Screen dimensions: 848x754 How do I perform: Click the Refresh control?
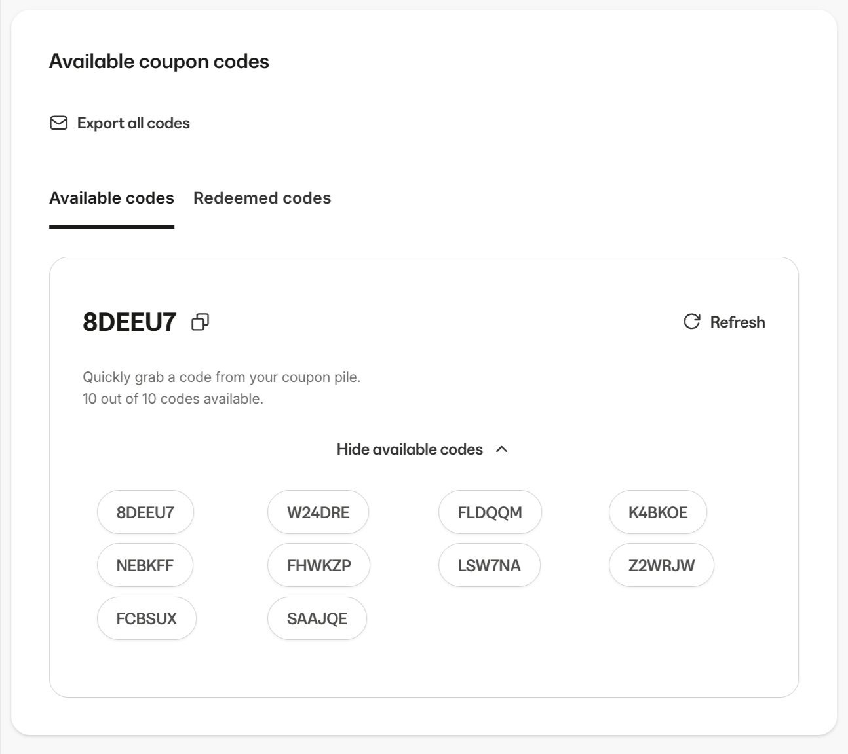(x=737, y=322)
